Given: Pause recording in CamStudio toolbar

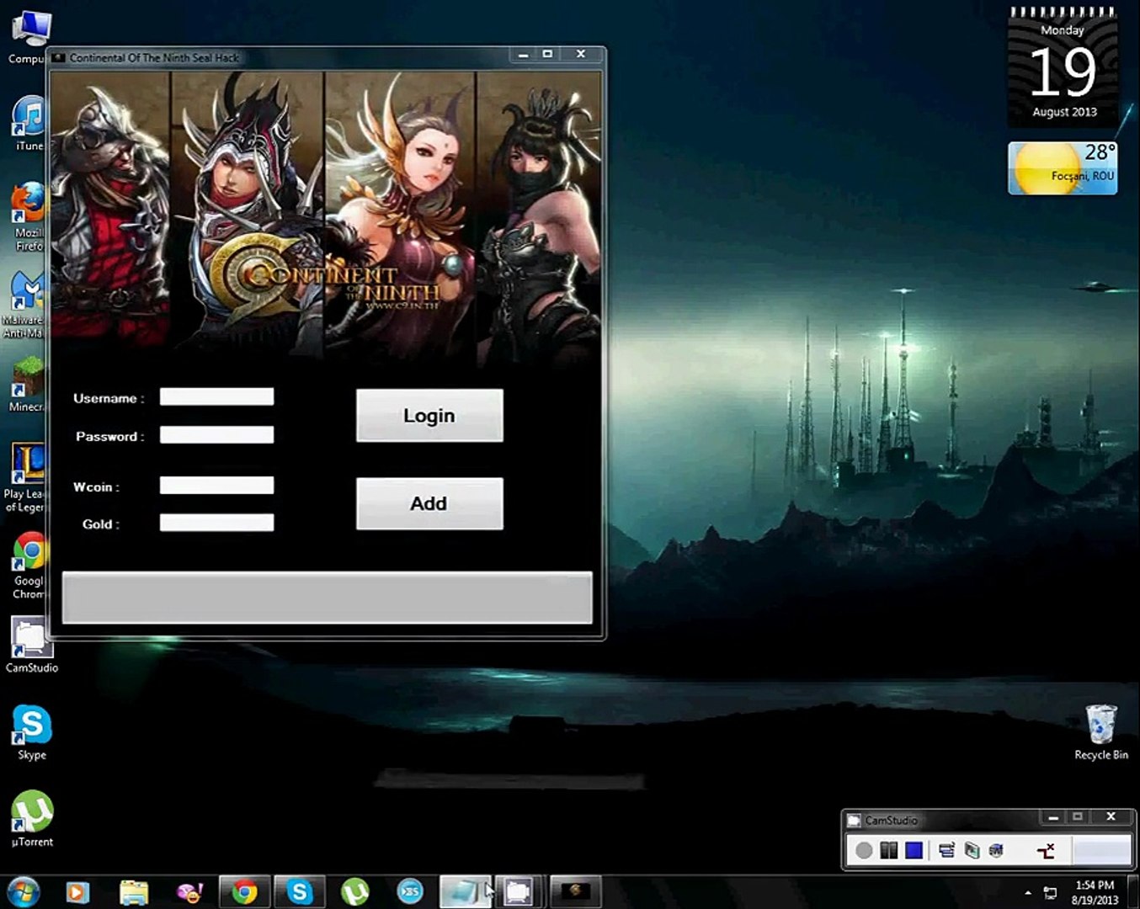Looking at the screenshot, I should click(x=888, y=850).
